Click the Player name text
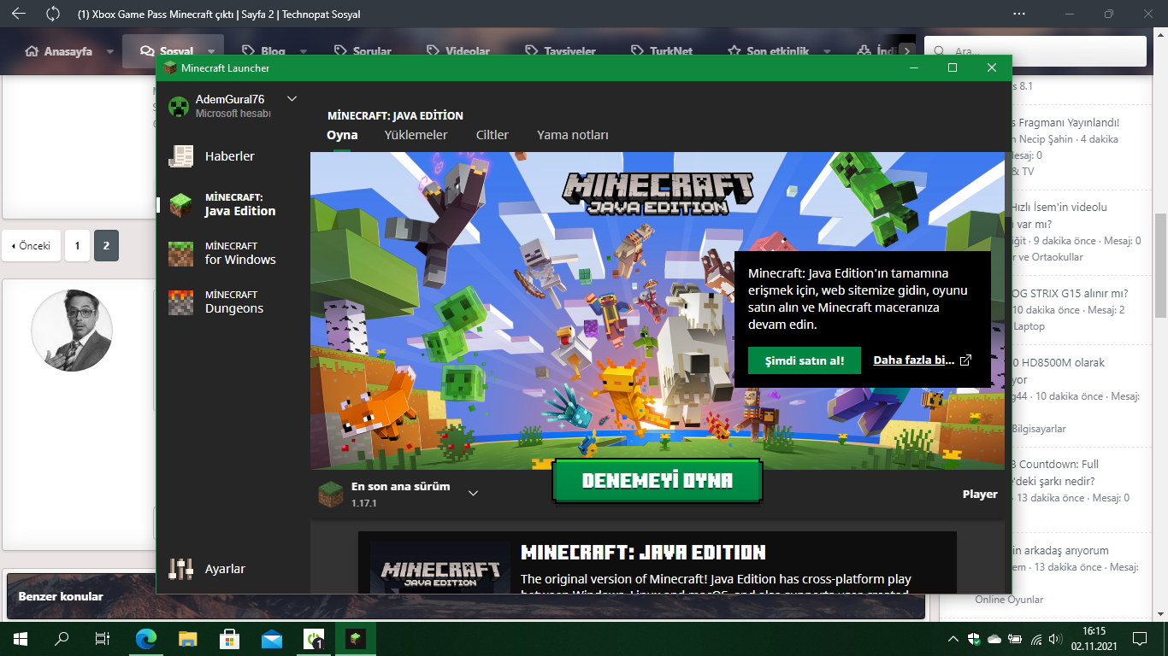This screenshot has width=1168, height=656. pyautogui.click(x=980, y=494)
